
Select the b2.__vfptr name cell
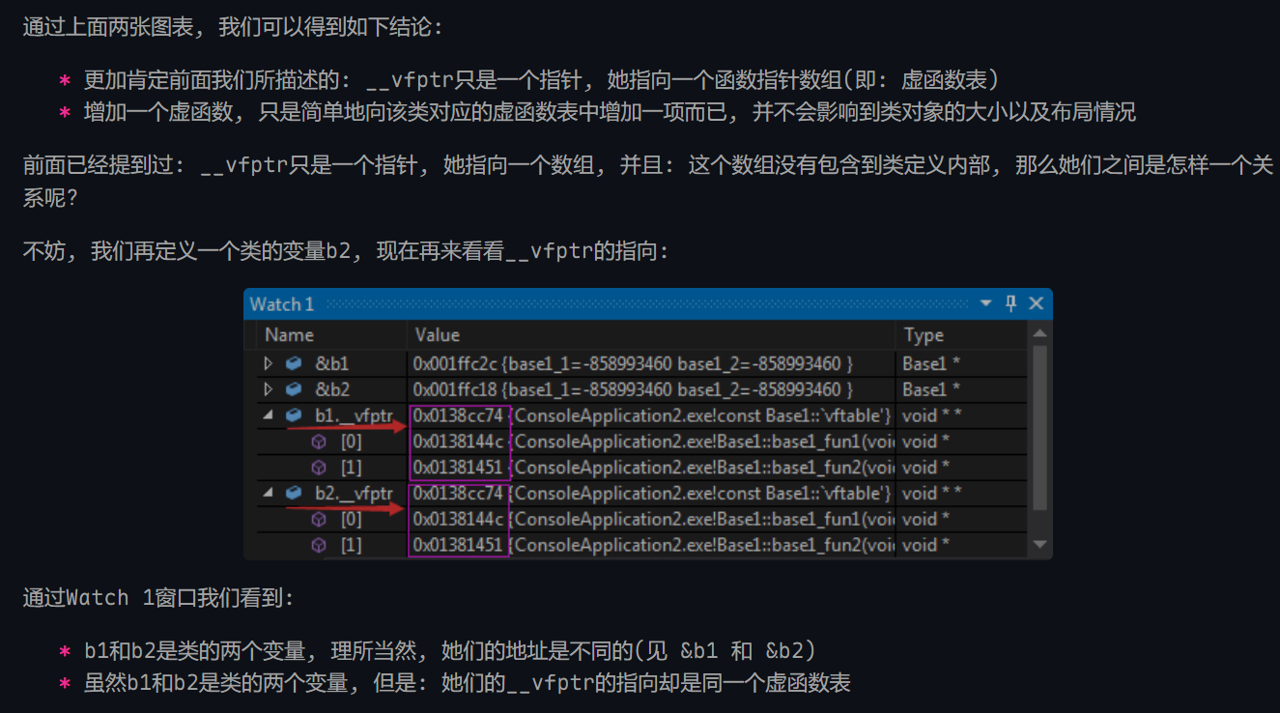click(354, 493)
